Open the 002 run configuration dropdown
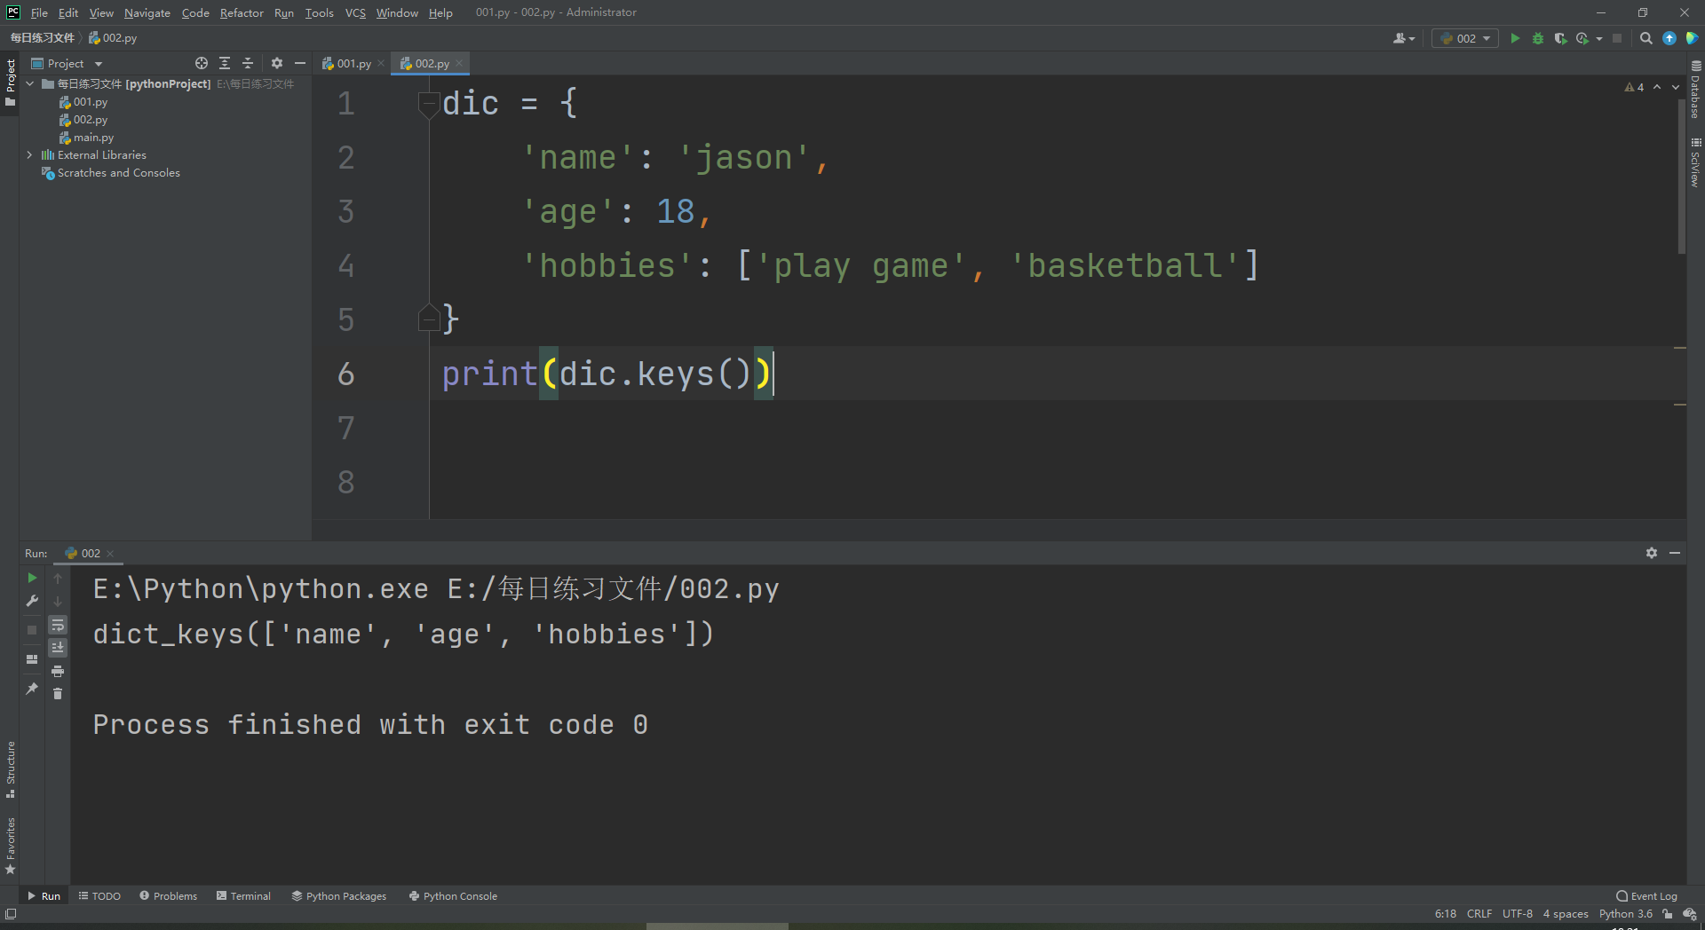The image size is (1705, 930). point(1465,38)
